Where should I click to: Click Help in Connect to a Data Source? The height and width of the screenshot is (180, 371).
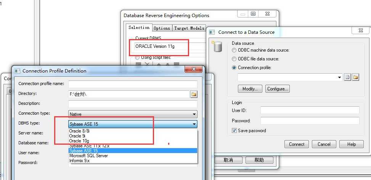click(x=351, y=144)
